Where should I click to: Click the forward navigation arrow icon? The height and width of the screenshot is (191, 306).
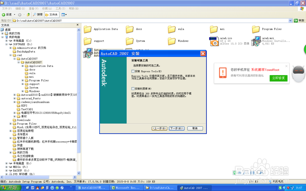pos(20,15)
